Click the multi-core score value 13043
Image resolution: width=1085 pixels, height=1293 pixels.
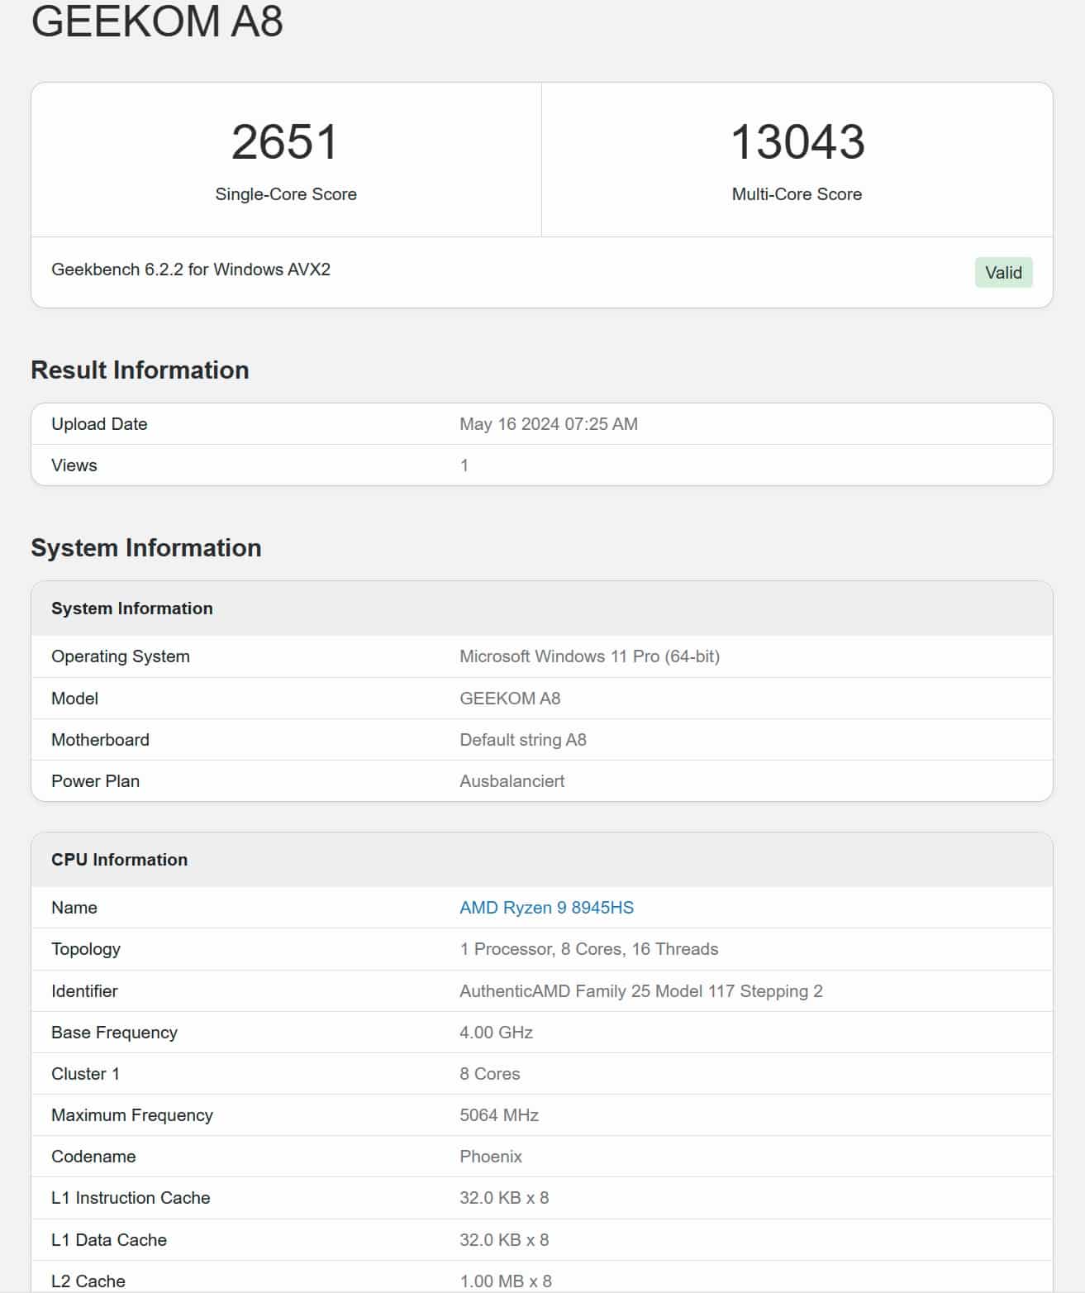797,142
